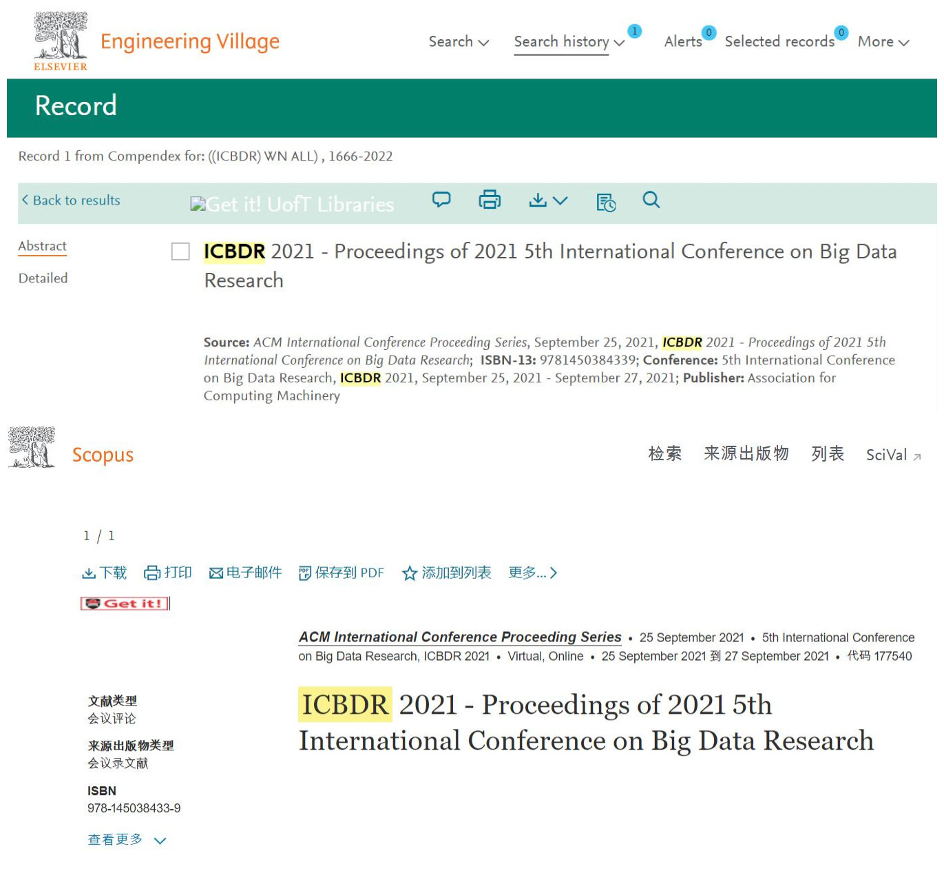Click 添加到列表 star button
Image resolution: width=944 pixels, height=884 pixels.
447,573
